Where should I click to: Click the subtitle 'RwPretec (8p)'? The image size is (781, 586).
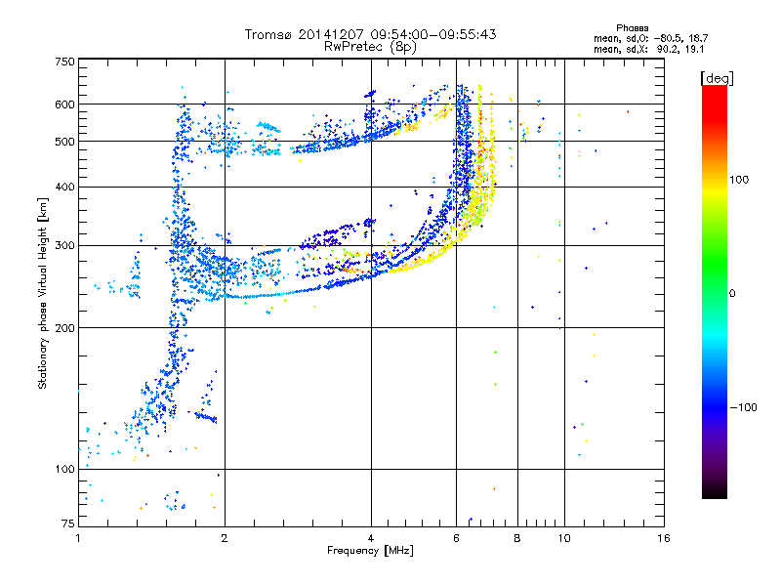[x=370, y=47]
